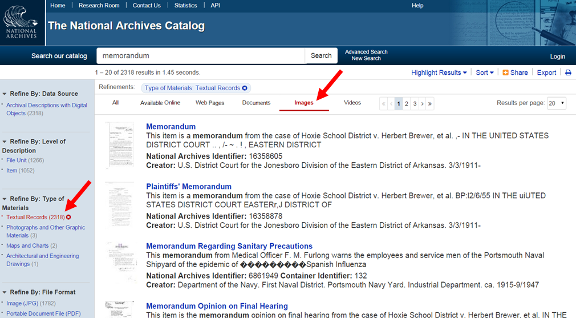
Task: Click identifier number 16358605
Action: tap(266, 156)
